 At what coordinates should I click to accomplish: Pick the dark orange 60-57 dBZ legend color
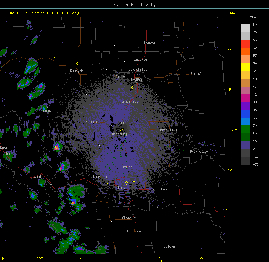point(245,51)
